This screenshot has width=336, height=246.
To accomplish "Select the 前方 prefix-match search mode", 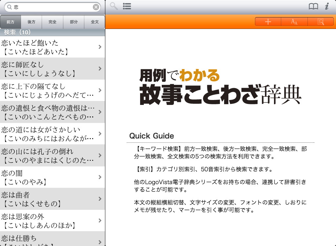I will pyautogui.click(x=10, y=22).
